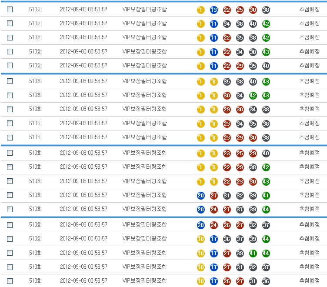Click red ball 25 in the 1-8-23-25-29-40 row
The height and width of the screenshot is (287, 327).
240,154
